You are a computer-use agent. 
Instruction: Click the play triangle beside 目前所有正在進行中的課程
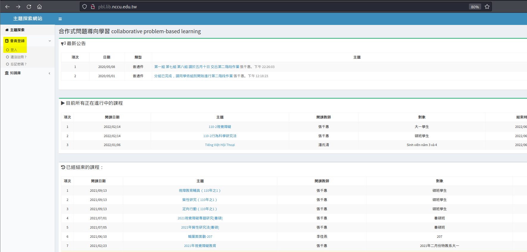(63, 103)
